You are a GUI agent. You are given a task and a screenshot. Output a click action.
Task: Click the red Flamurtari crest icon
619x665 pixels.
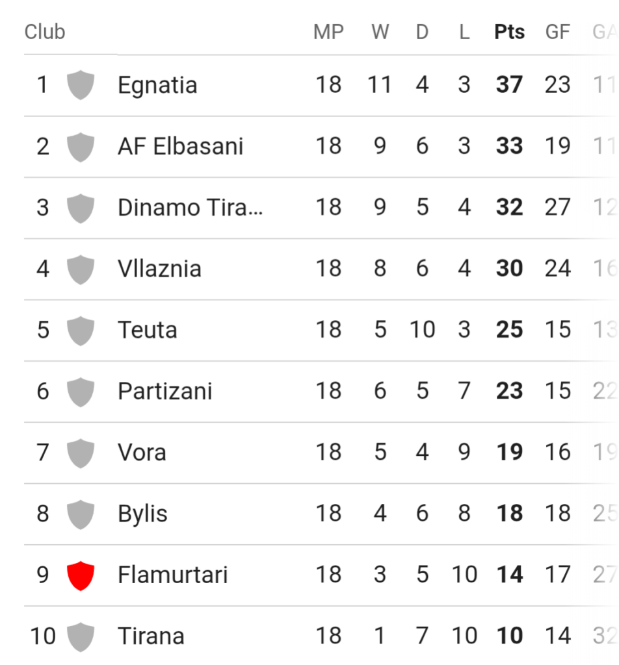81,575
